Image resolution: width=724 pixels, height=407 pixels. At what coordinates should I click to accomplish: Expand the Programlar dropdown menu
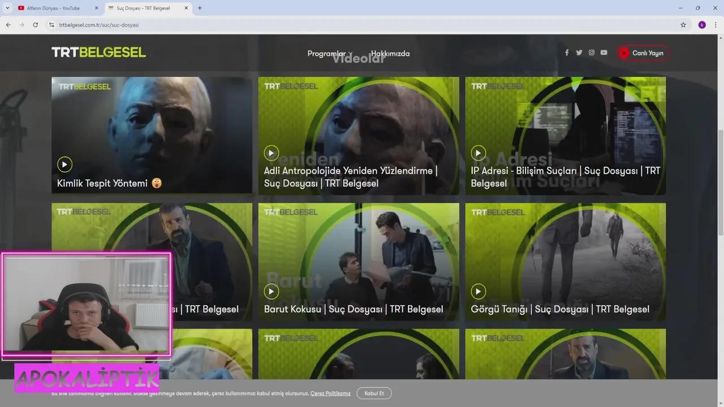[330, 54]
